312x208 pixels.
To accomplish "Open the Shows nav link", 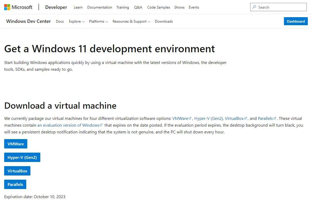I will click(179, 7).
